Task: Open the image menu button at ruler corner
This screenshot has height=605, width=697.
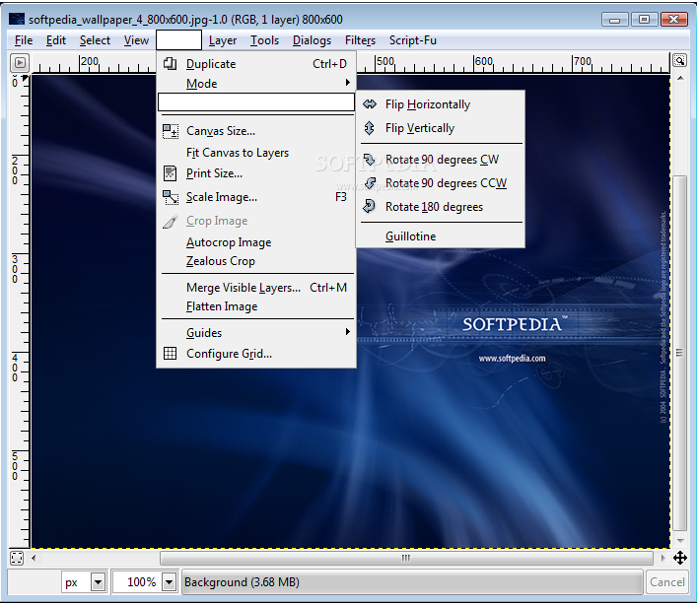Action: point(20,63)
